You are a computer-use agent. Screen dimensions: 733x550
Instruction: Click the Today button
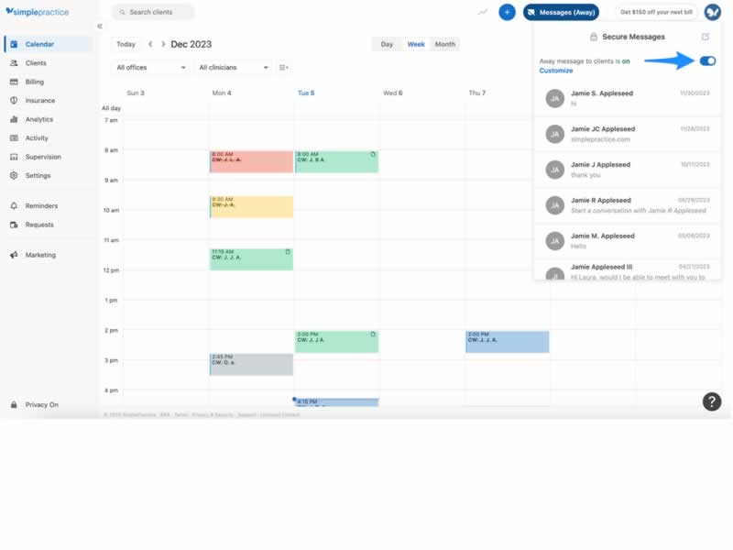pyautogui.click(x=126, y=44)
